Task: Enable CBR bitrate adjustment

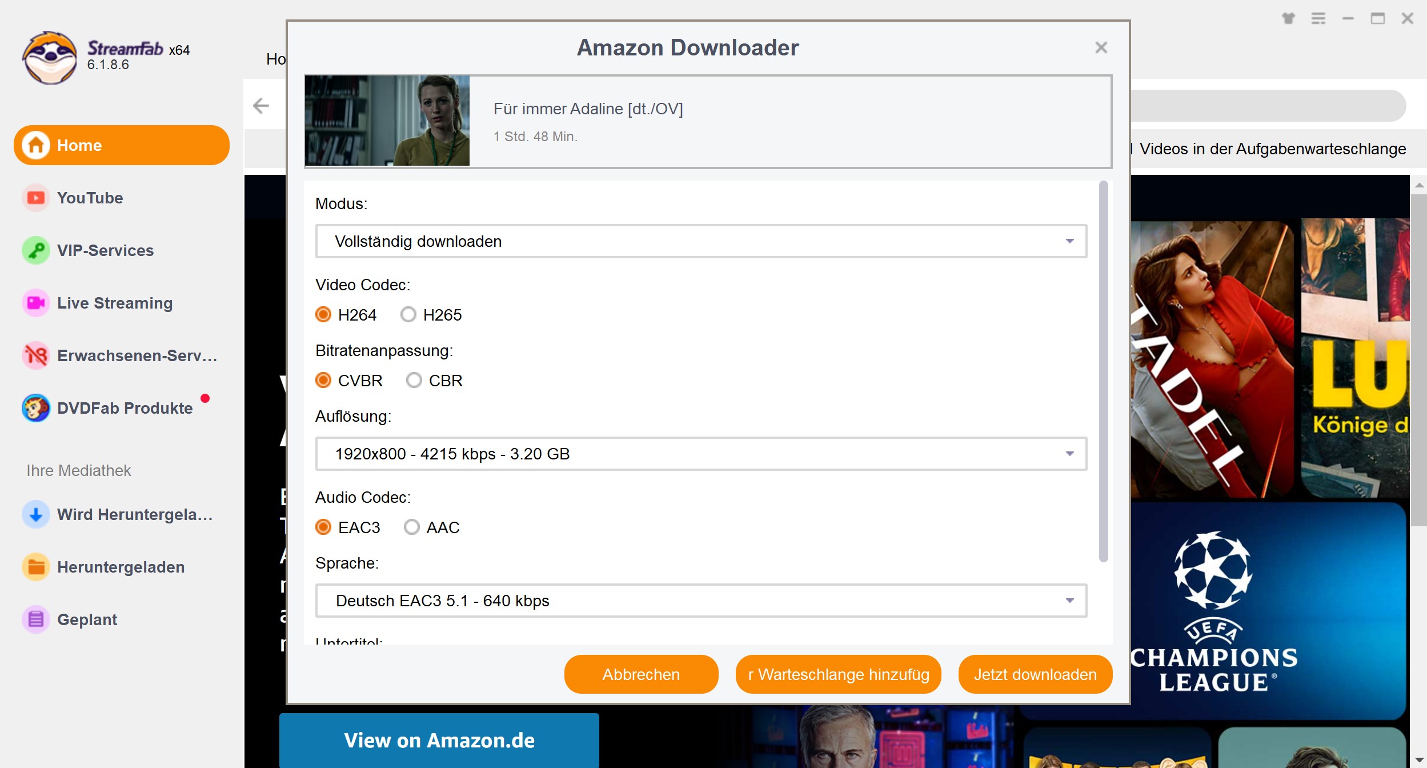Action: 413,381
